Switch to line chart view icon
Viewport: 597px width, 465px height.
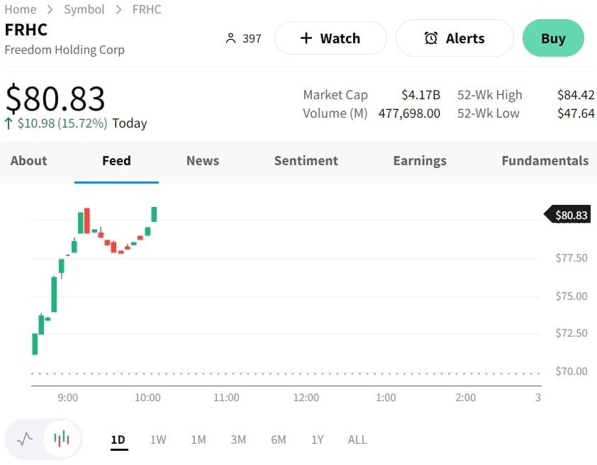[x=25, y=439]
